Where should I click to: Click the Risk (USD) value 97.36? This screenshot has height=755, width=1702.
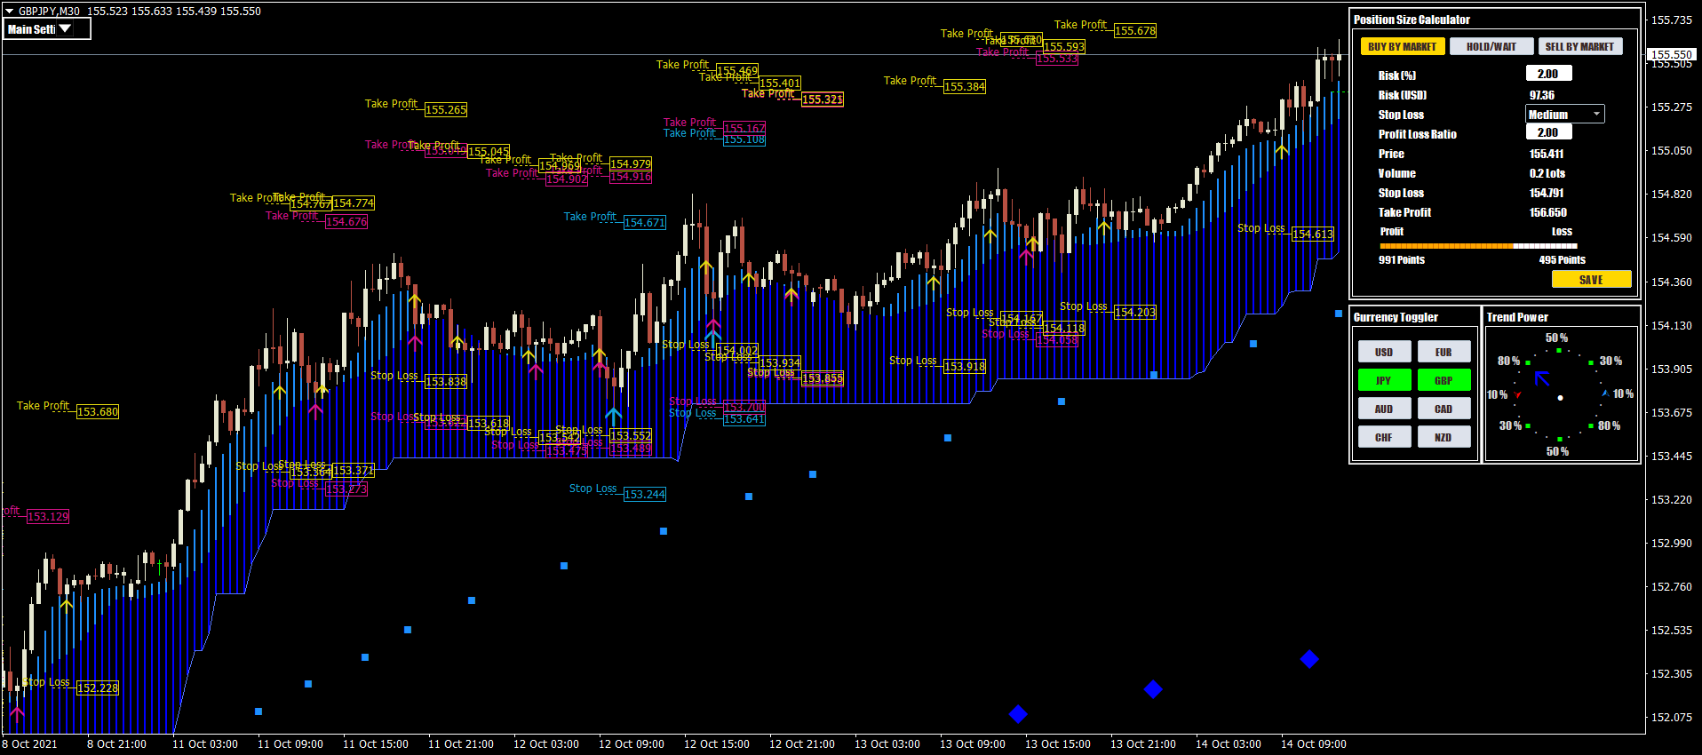[1542, 95]
